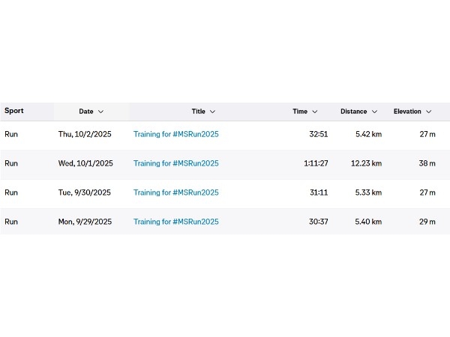Click the sort chevron beside Title header

tap(212, 112)
